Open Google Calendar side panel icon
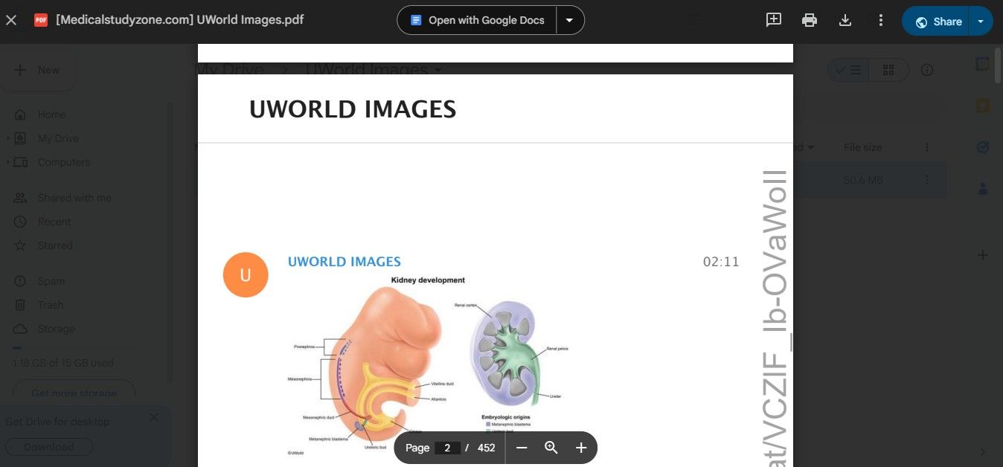 (x=982, y=64)
